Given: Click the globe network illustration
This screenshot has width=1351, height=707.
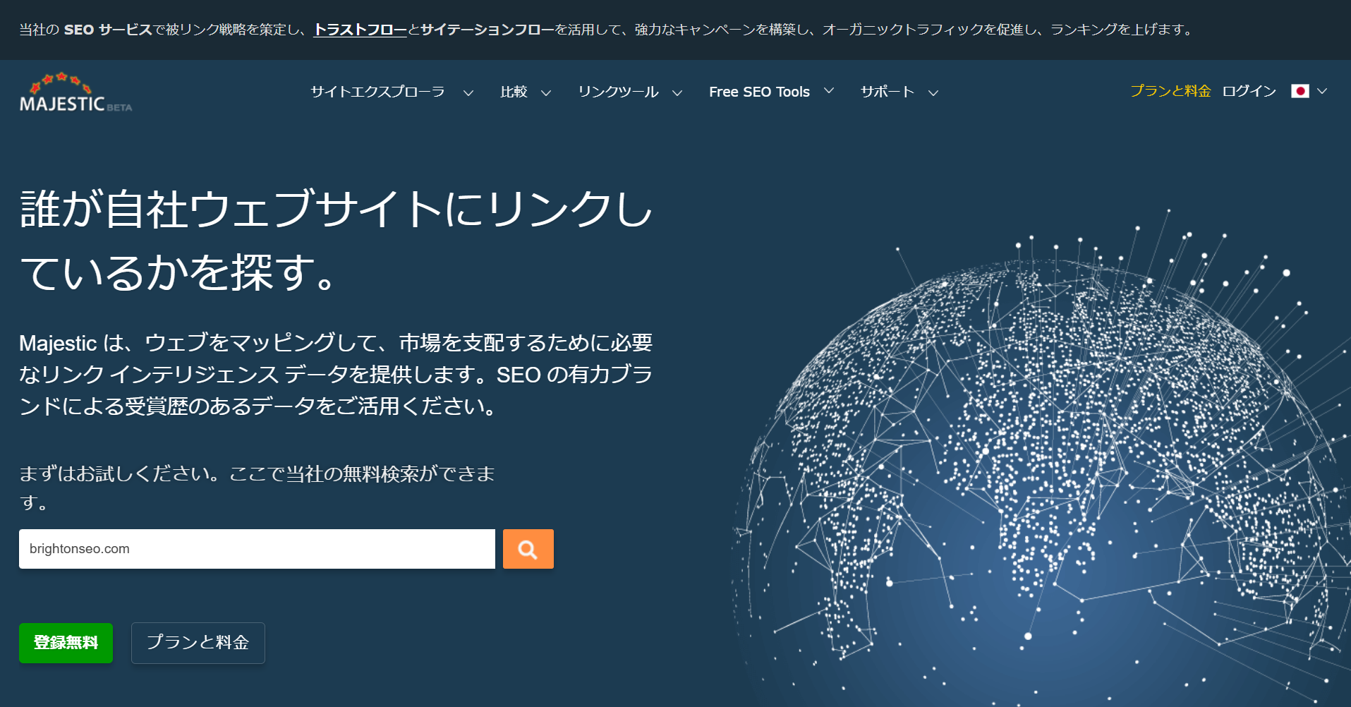Looking at the screenshot, I should click(x=1041, y=459).
